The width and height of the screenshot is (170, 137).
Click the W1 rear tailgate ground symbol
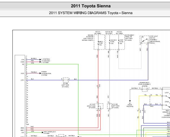[130, 101]
